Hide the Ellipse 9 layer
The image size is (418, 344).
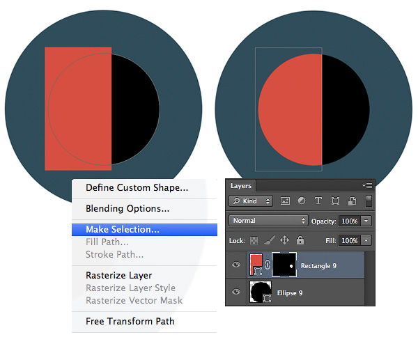236,292
